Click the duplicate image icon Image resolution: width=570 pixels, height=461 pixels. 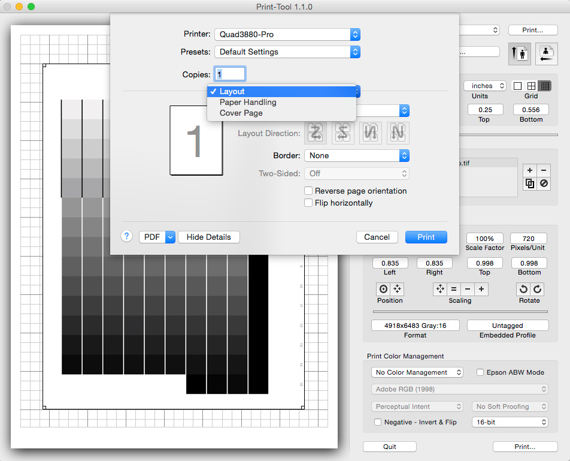tap(529, 184)
